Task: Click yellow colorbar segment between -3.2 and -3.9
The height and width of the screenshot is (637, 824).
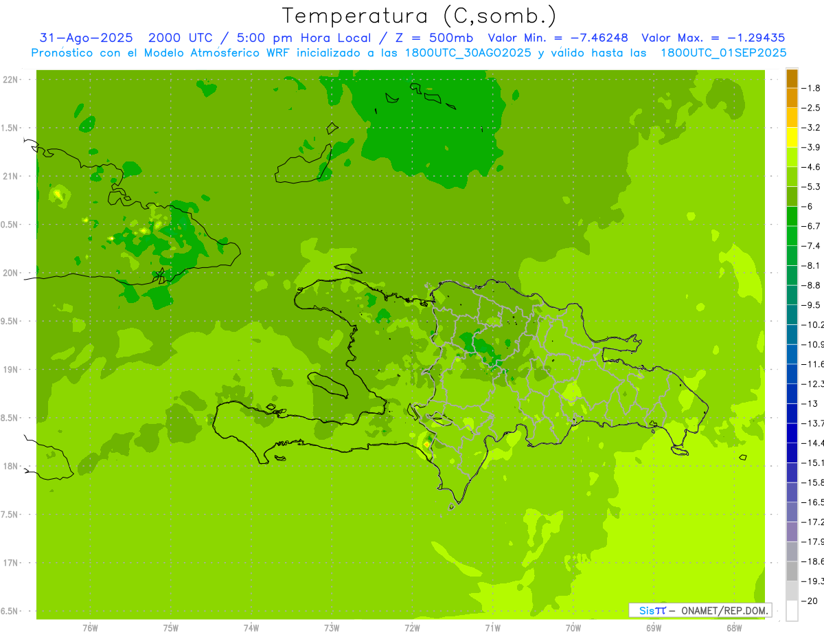Action: [x=792, y=137]
